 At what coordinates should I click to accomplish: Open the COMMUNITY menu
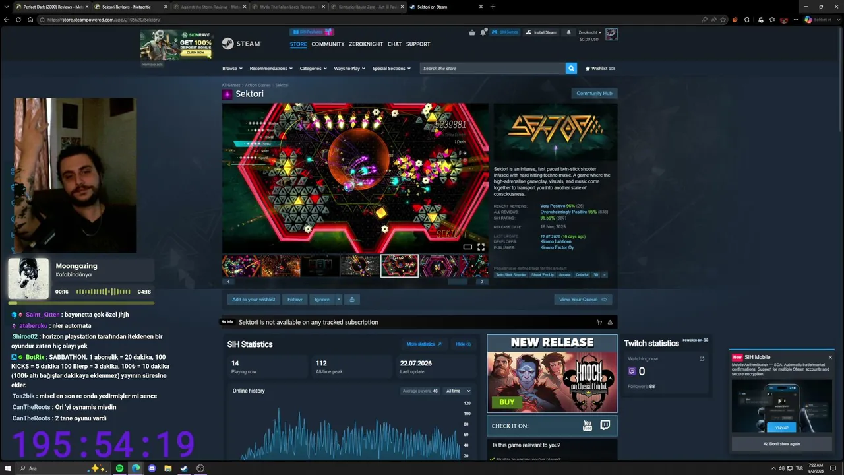pyautogui.click(x=328, y=44)
